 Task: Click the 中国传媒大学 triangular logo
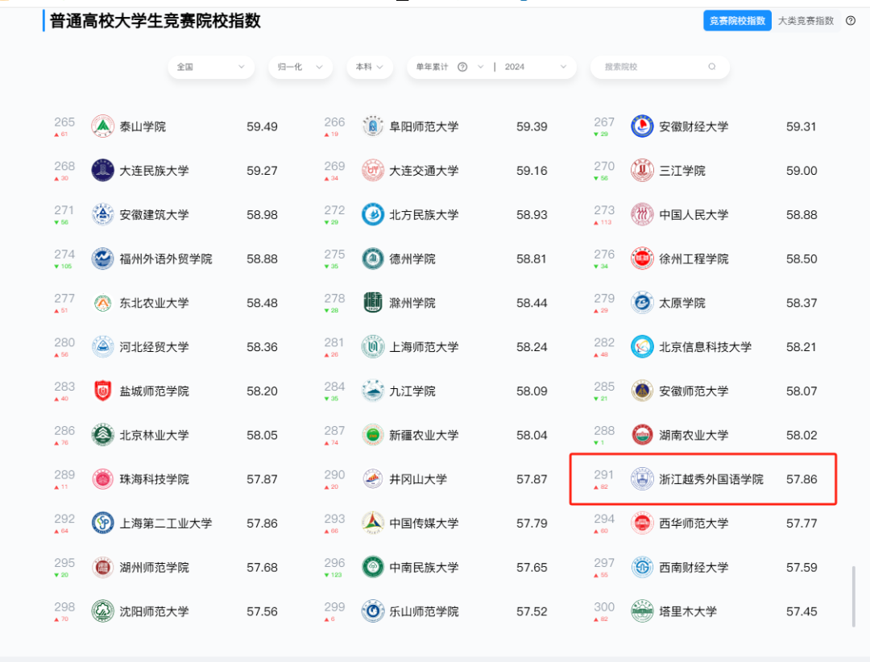click(373, 523)
